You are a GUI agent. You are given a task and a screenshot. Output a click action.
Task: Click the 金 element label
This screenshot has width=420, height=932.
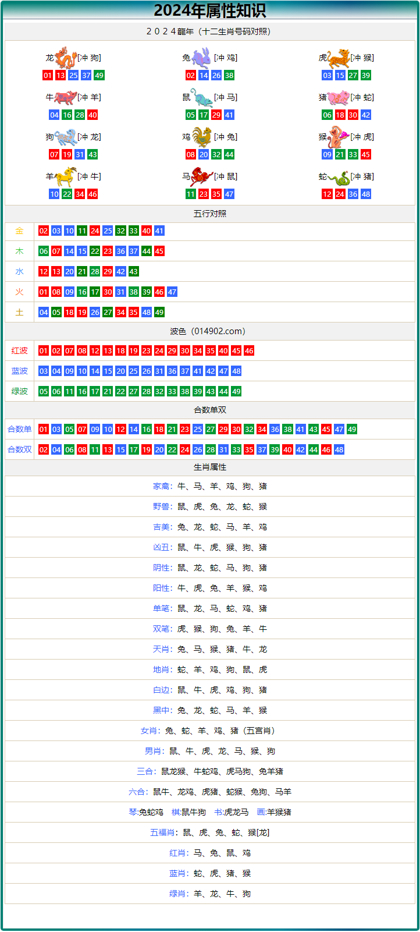(20, 231)
